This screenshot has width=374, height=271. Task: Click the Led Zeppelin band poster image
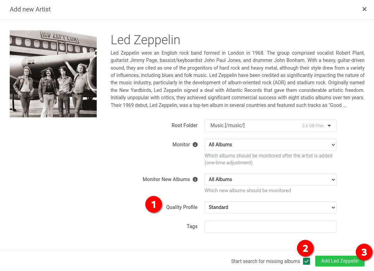pyautogui.click(x=53, y=74)
